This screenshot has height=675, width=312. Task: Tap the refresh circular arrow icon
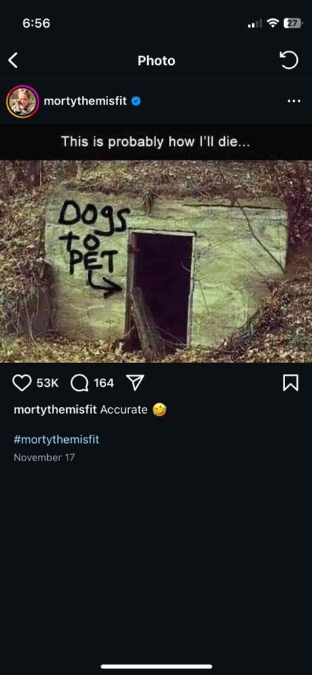click(x=289, y=60)
